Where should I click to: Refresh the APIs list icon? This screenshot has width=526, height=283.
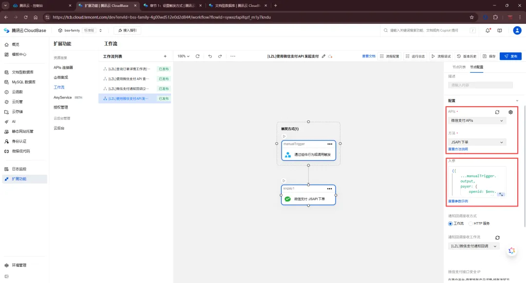tap(497, 113)
